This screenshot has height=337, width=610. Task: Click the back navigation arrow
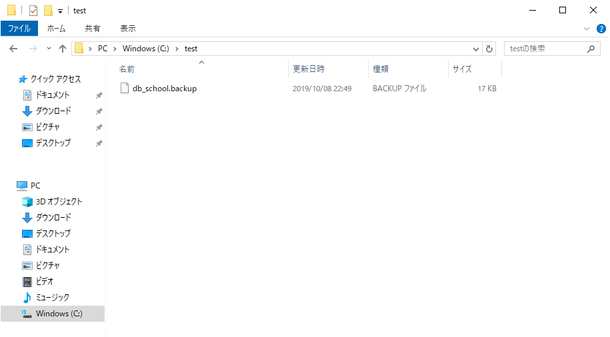(x=13, y=49)
